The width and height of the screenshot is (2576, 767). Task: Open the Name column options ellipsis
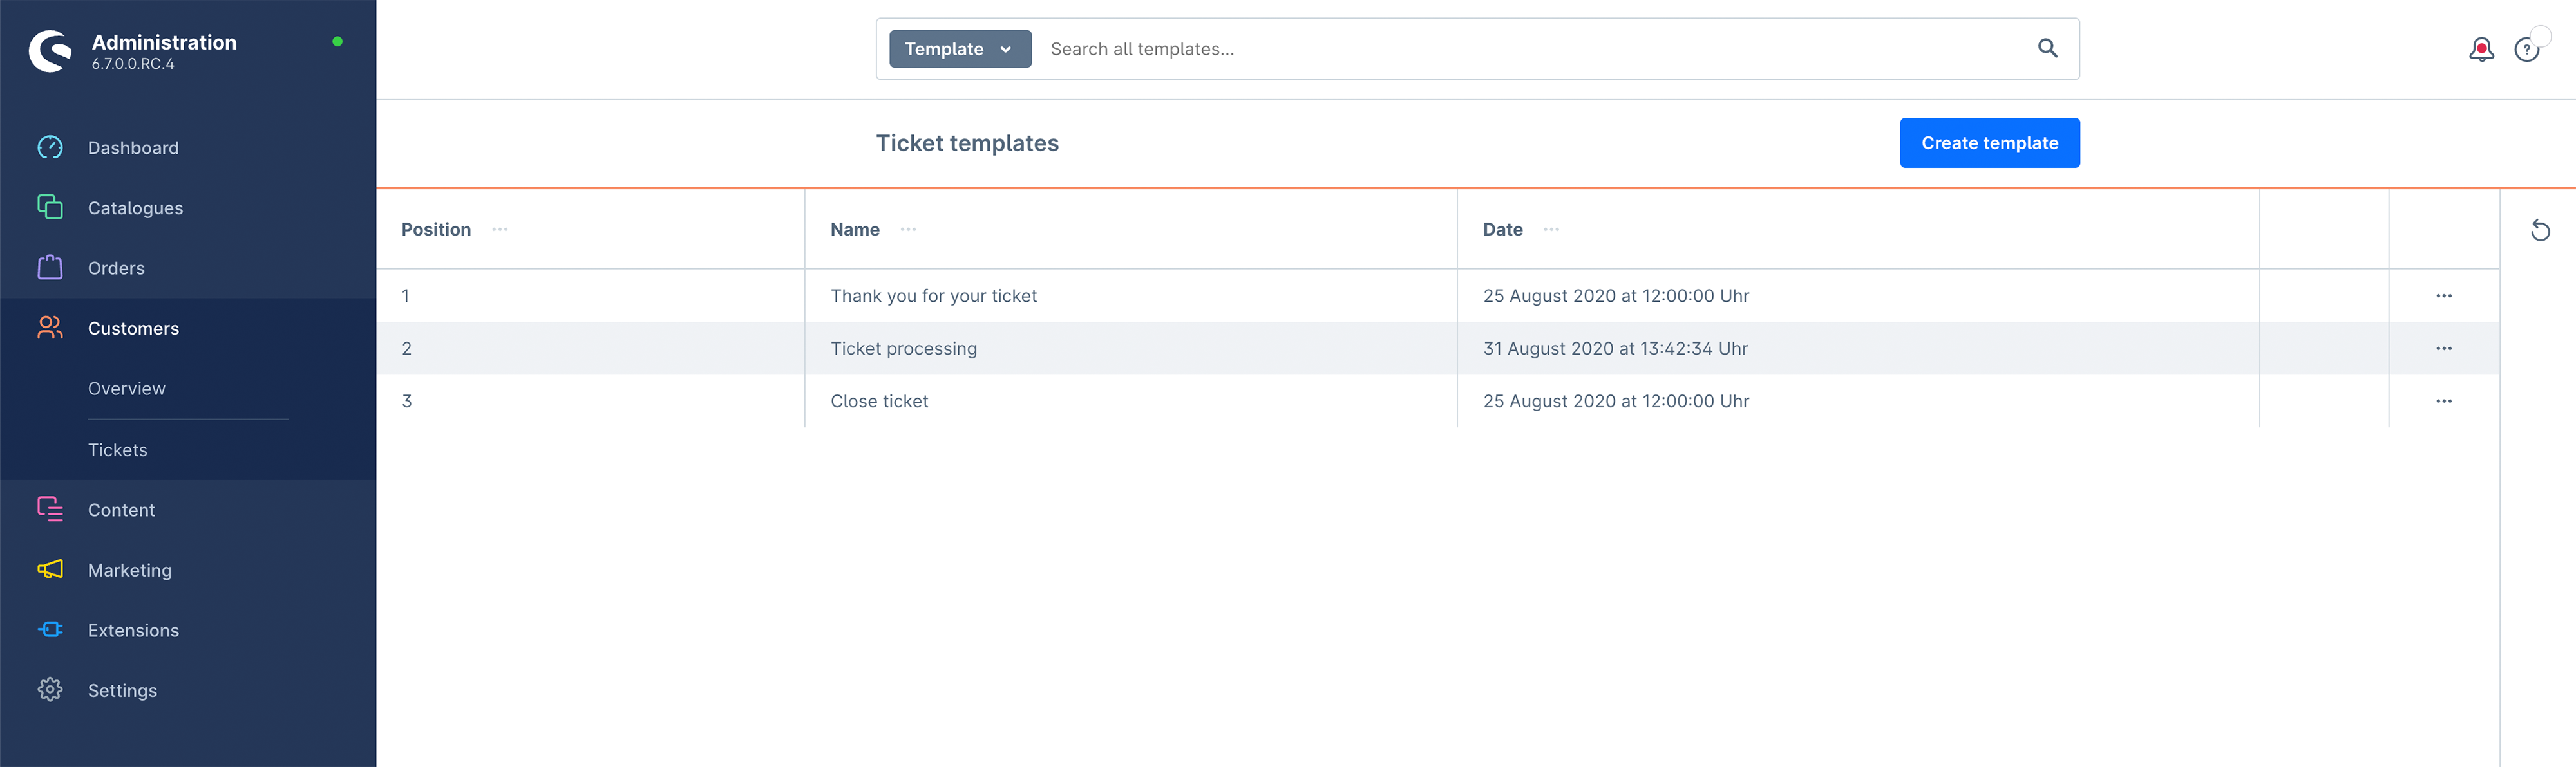[908, 230]
